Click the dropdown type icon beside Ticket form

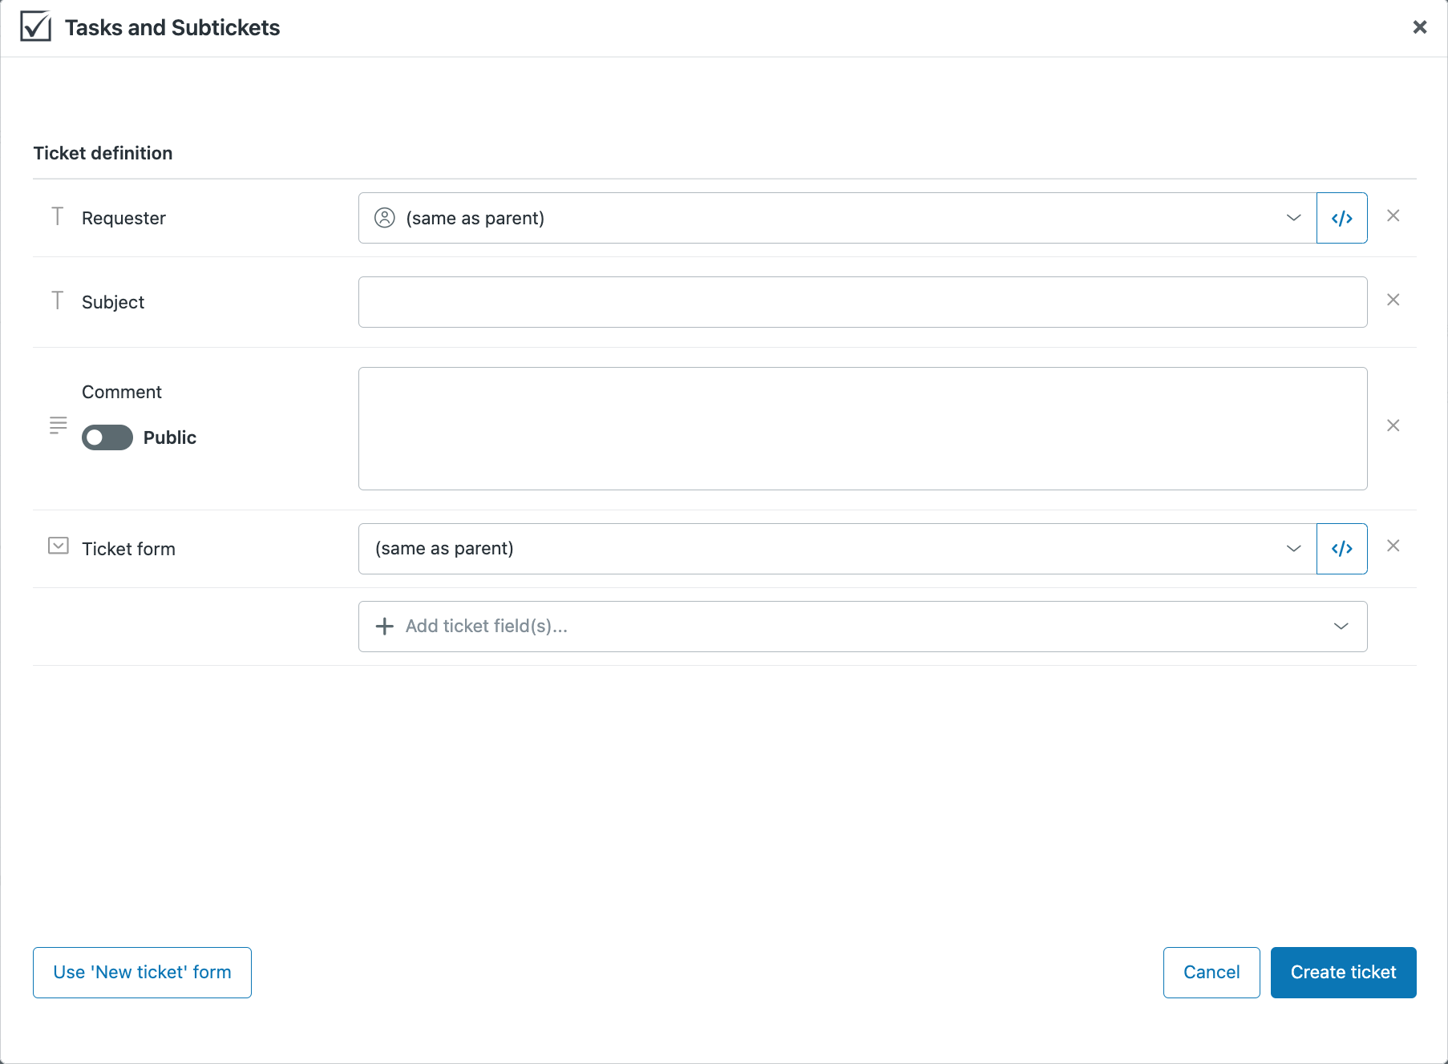[x=59, y=546]
